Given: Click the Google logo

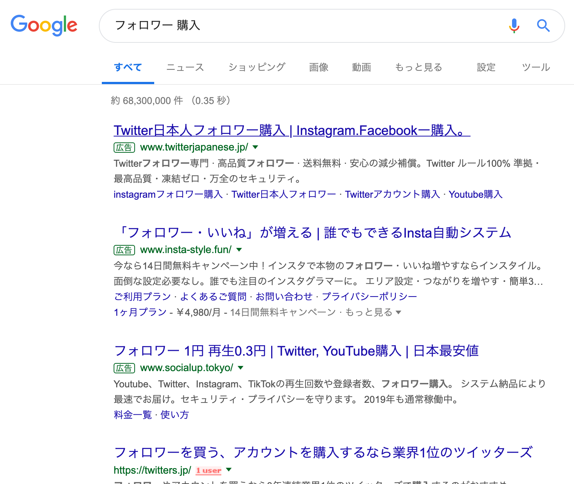Looking at the screenshot, I should coord(44,25).
